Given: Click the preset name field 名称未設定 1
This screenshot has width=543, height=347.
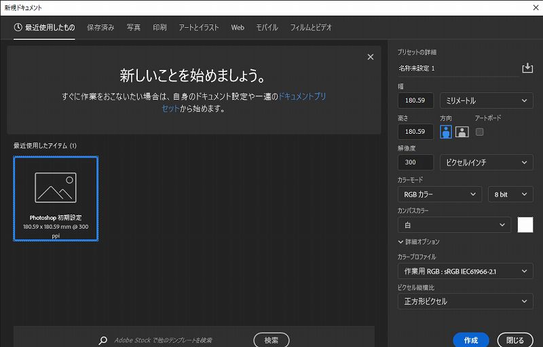Looking at the screenshot, I should pos(457,69).
